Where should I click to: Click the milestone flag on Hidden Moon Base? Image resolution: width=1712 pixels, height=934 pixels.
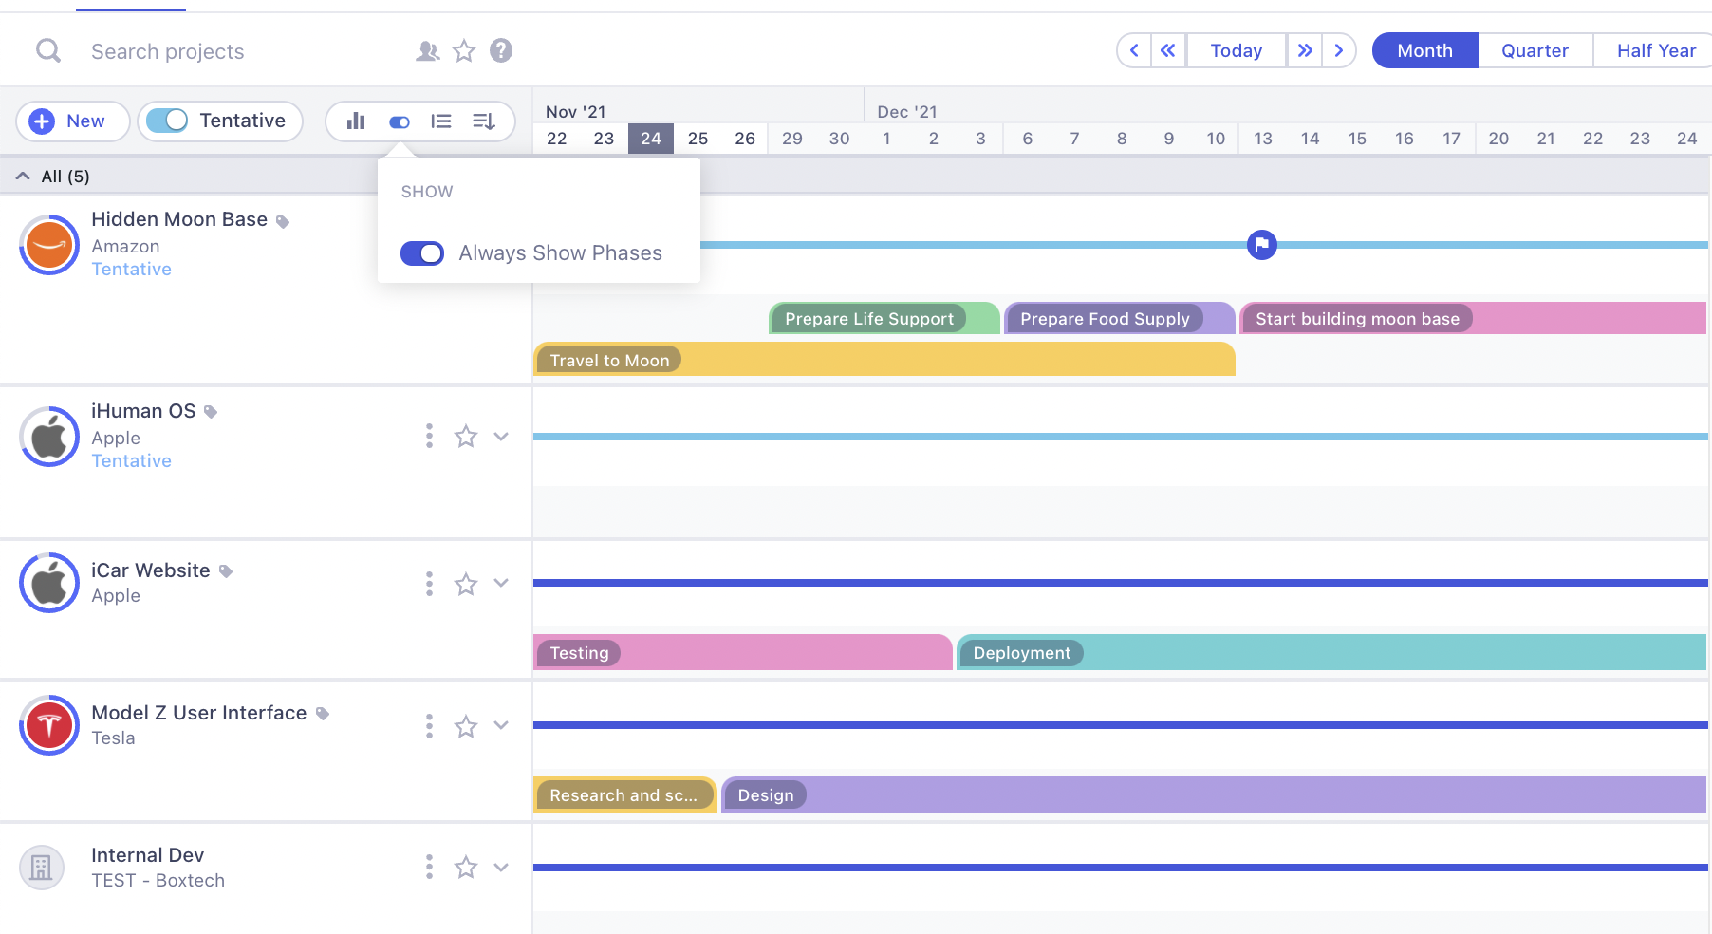1262,244
